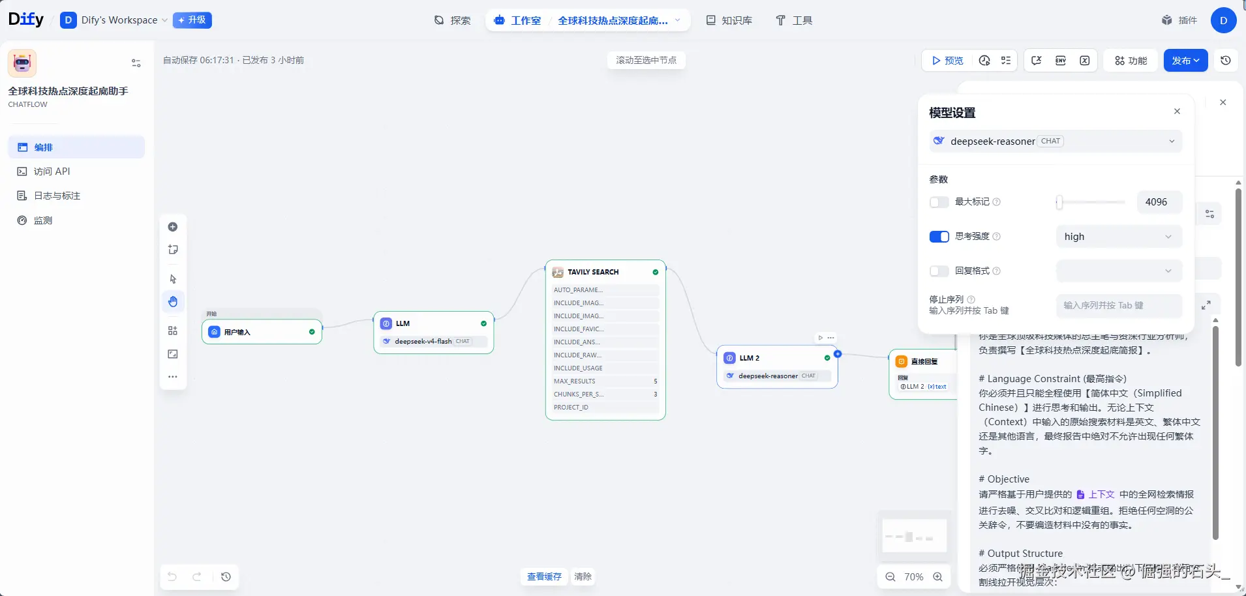
Task: Close the 模型设置 popup
Action: pos(1177,112)
